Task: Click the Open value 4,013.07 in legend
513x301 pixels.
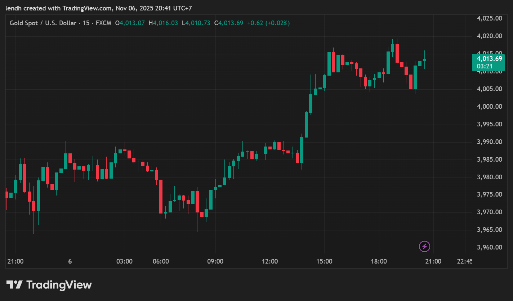Action: [132, 23]
